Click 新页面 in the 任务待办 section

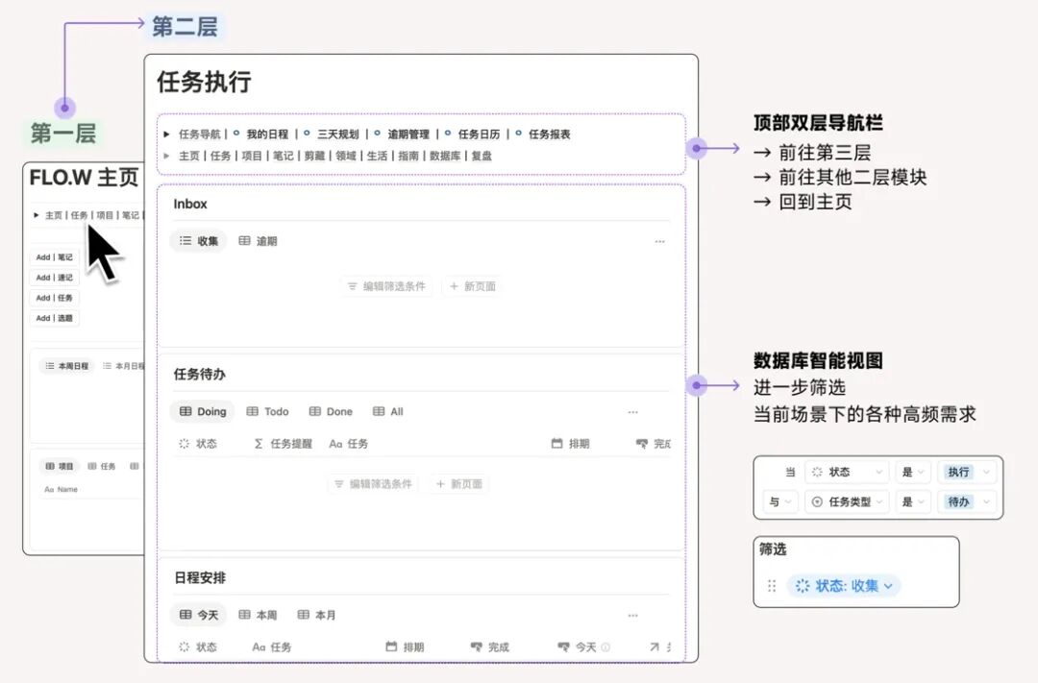tap(459, 484)
